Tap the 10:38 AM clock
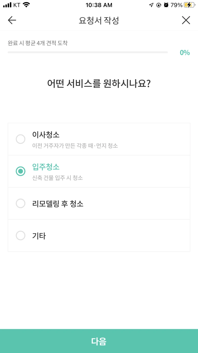Image resolution: width=198 pixels, height=353 pixels. click(99, 5)
